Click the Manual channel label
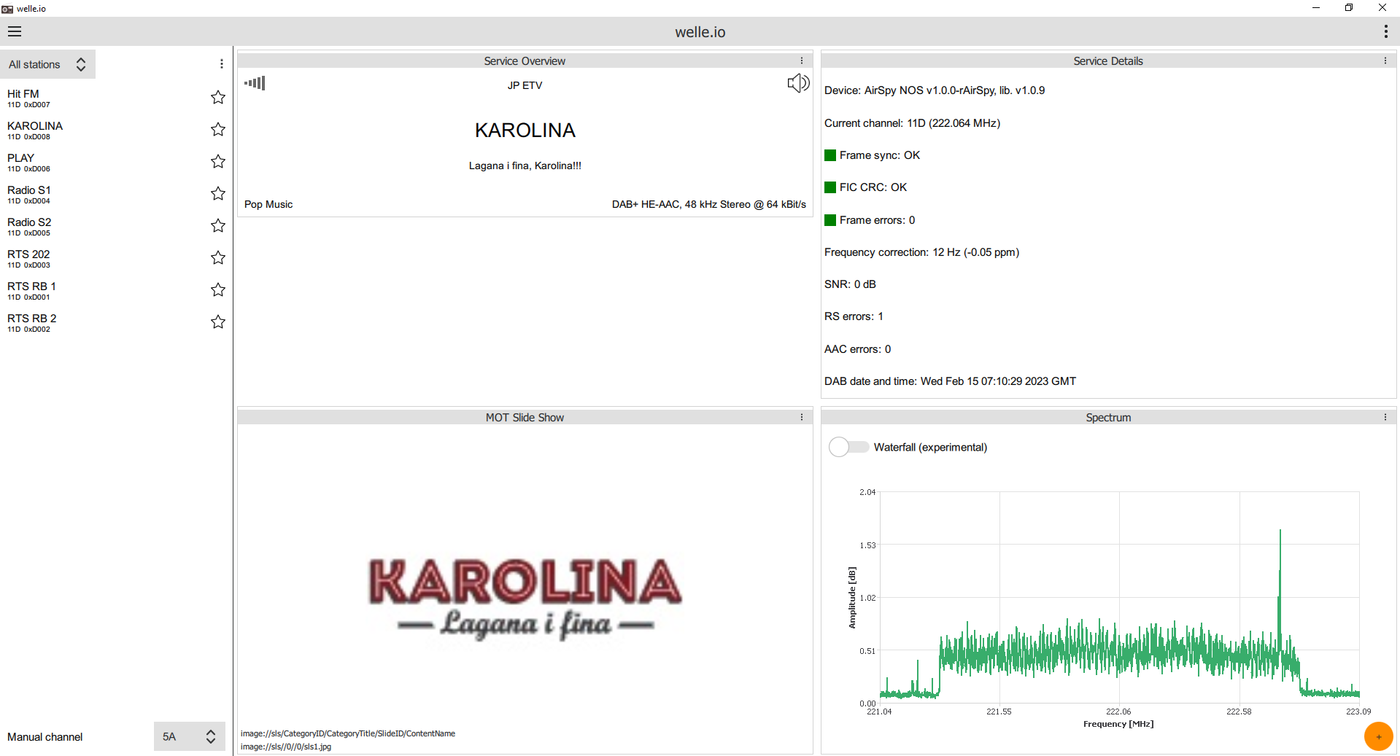 (45, 737)
